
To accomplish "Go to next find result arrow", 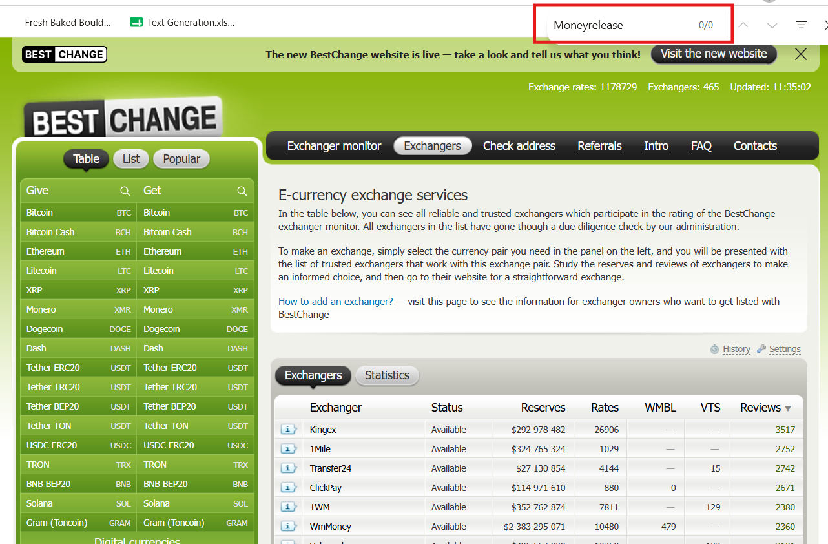I will coord(772,25).
